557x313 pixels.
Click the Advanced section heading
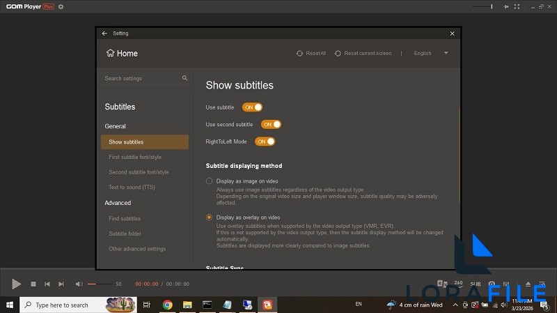pos(118,203)
